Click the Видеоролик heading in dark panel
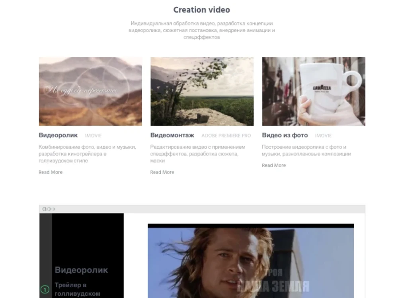The width and height of the screenshot is (398, 298). click(x=81, y=270)
